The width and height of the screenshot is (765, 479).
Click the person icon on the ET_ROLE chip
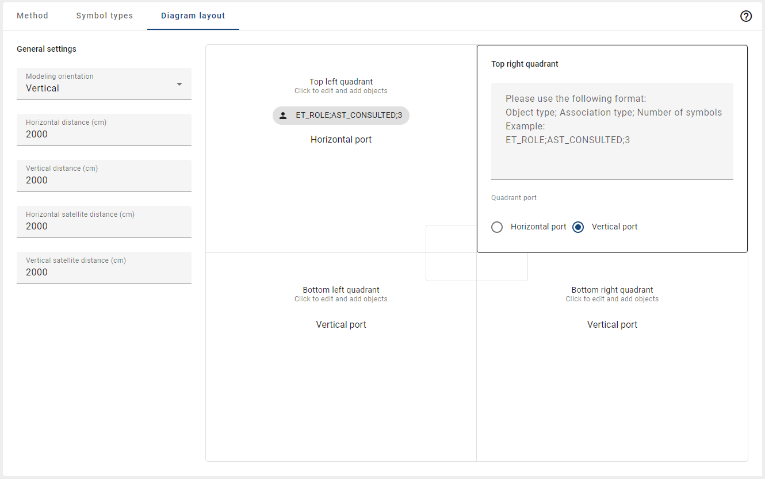click(282, 115)
